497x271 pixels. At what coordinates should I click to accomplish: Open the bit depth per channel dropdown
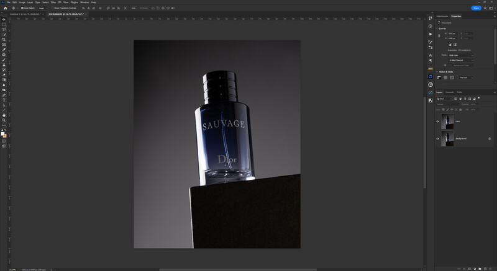coord(460,60)
